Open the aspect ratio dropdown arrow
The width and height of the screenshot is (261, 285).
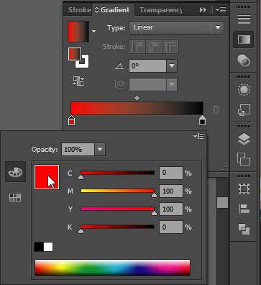coord(172,84)
